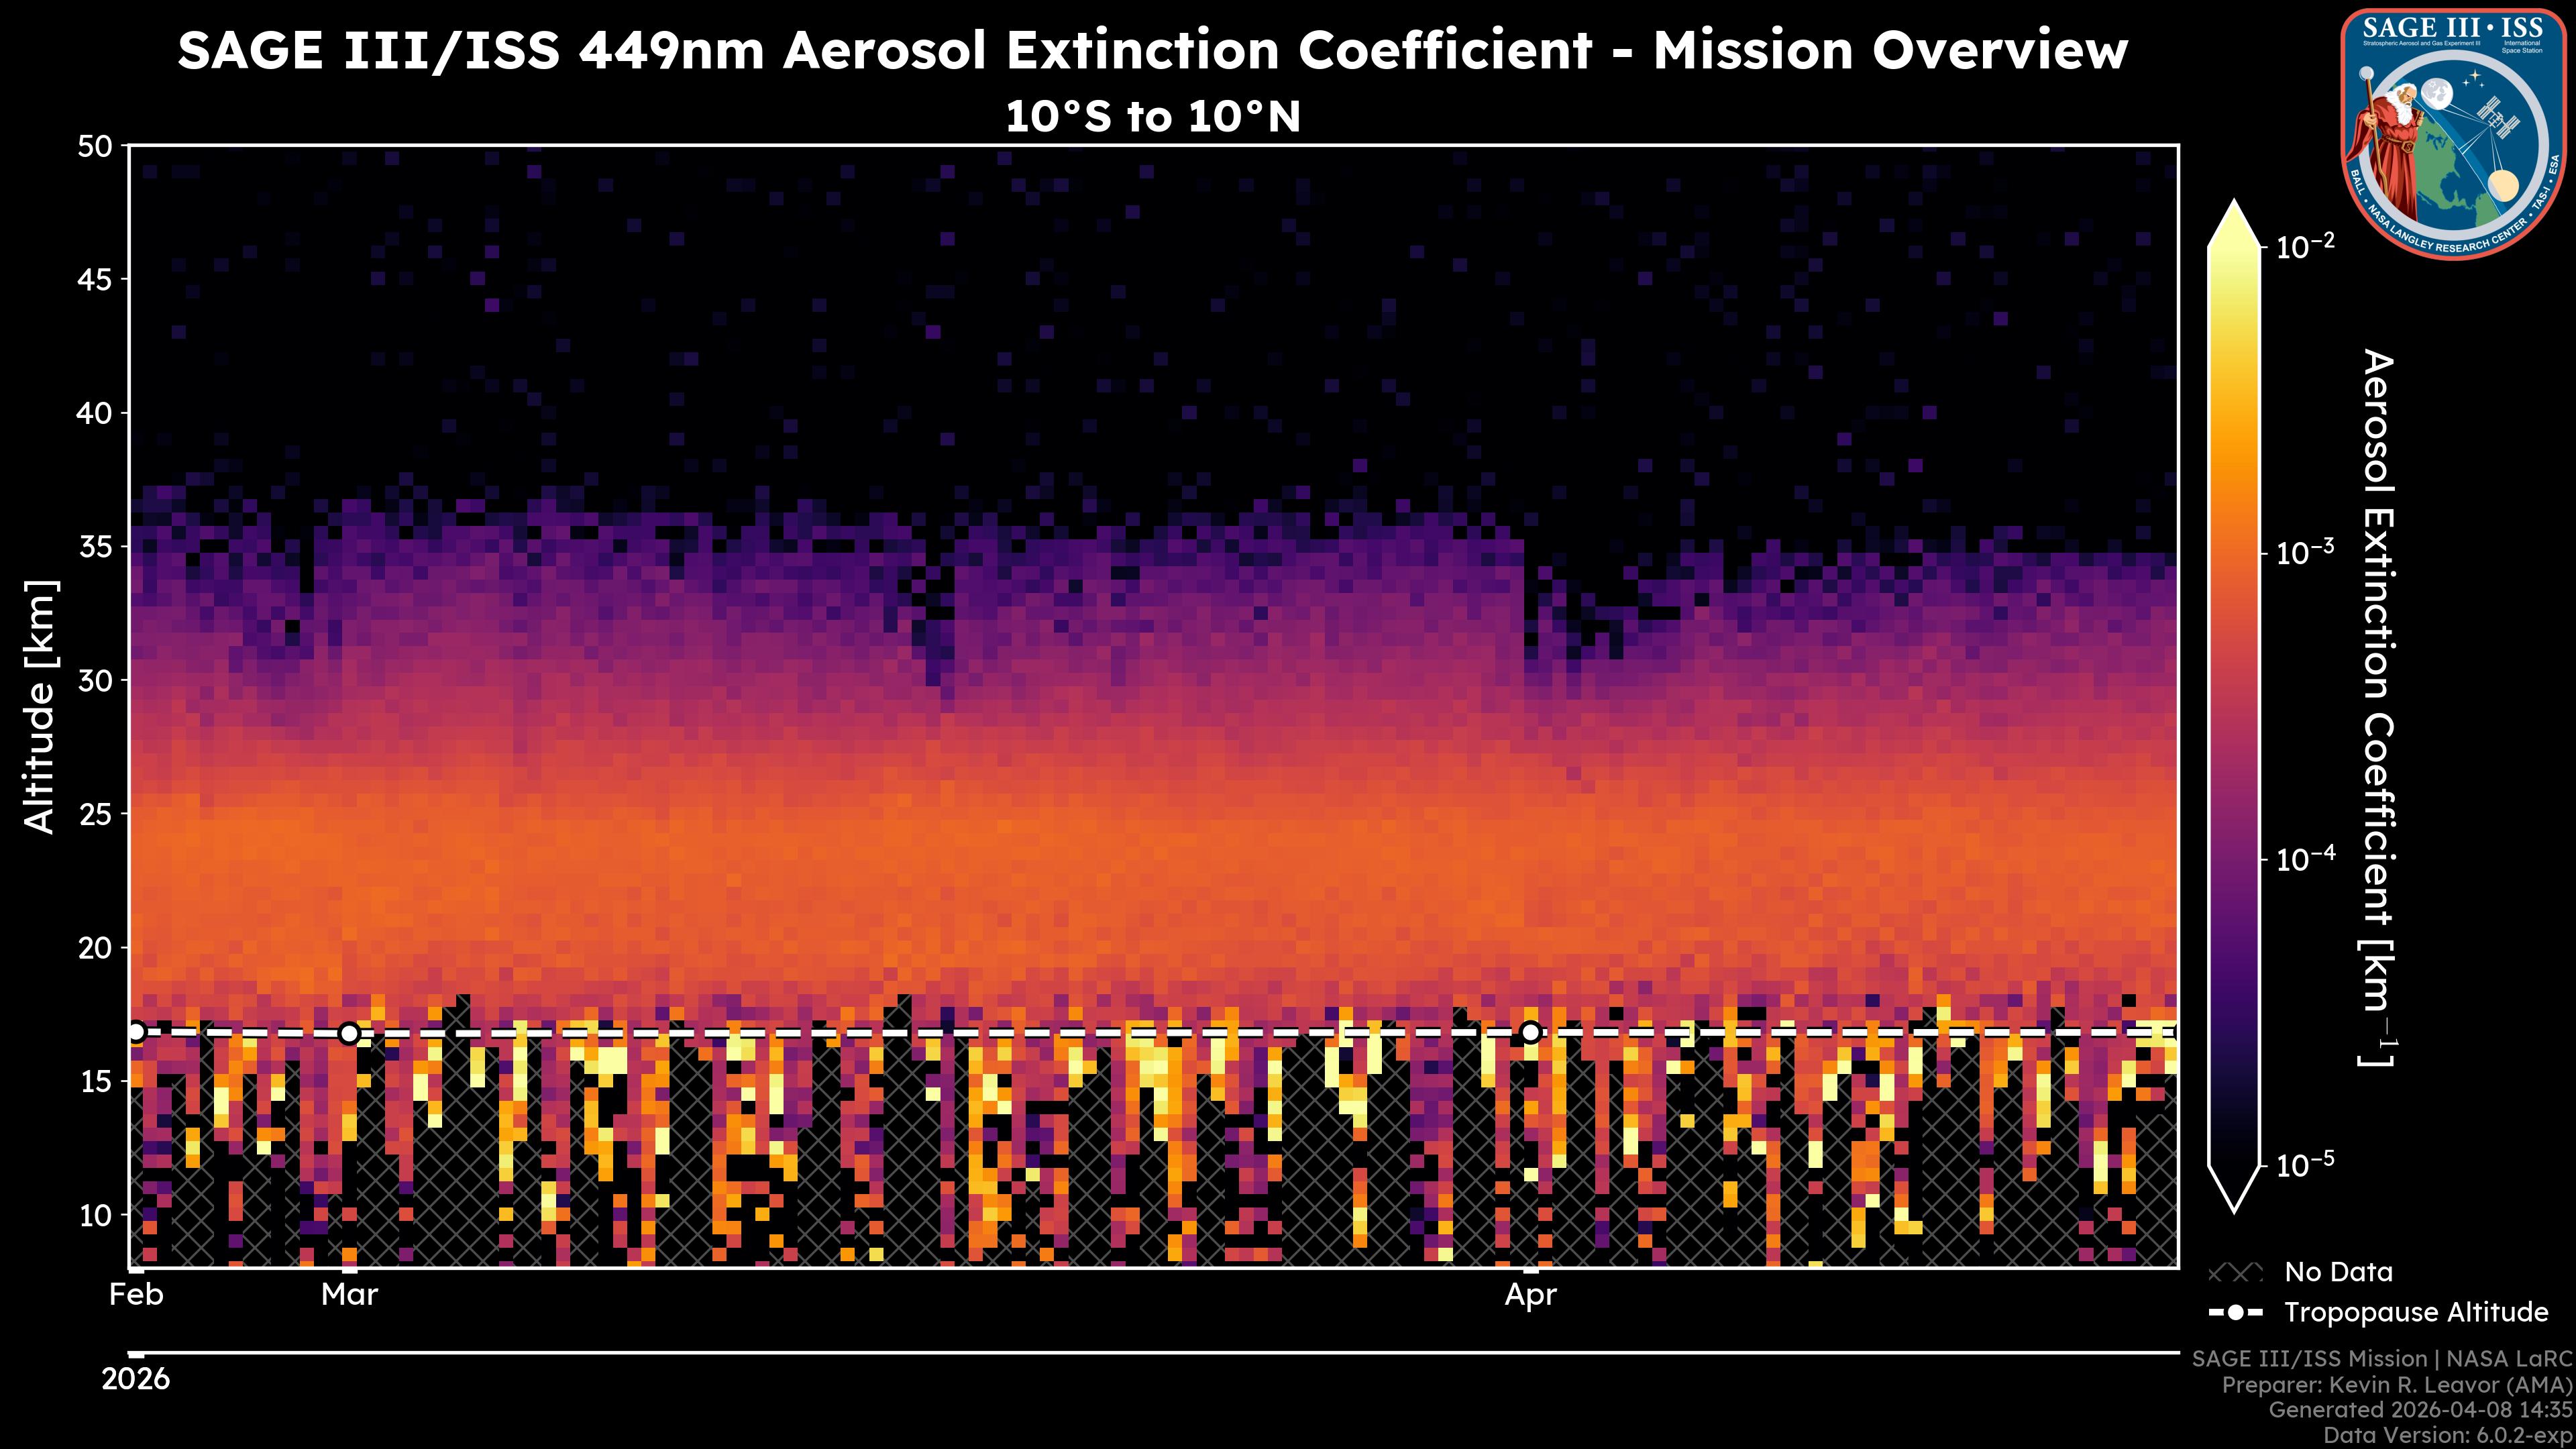This screenshot has height=1449, width=2576.
Task: Click the chart title text
Action: click(x=1152, y=50)
